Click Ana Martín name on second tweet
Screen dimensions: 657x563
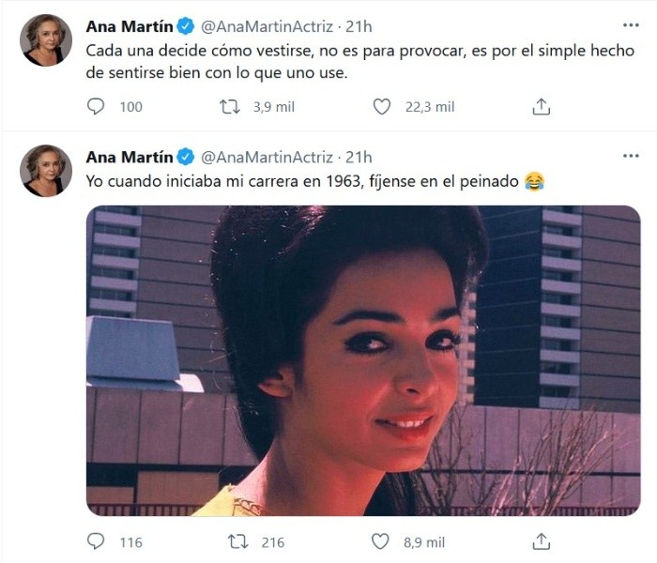[130, 157]
